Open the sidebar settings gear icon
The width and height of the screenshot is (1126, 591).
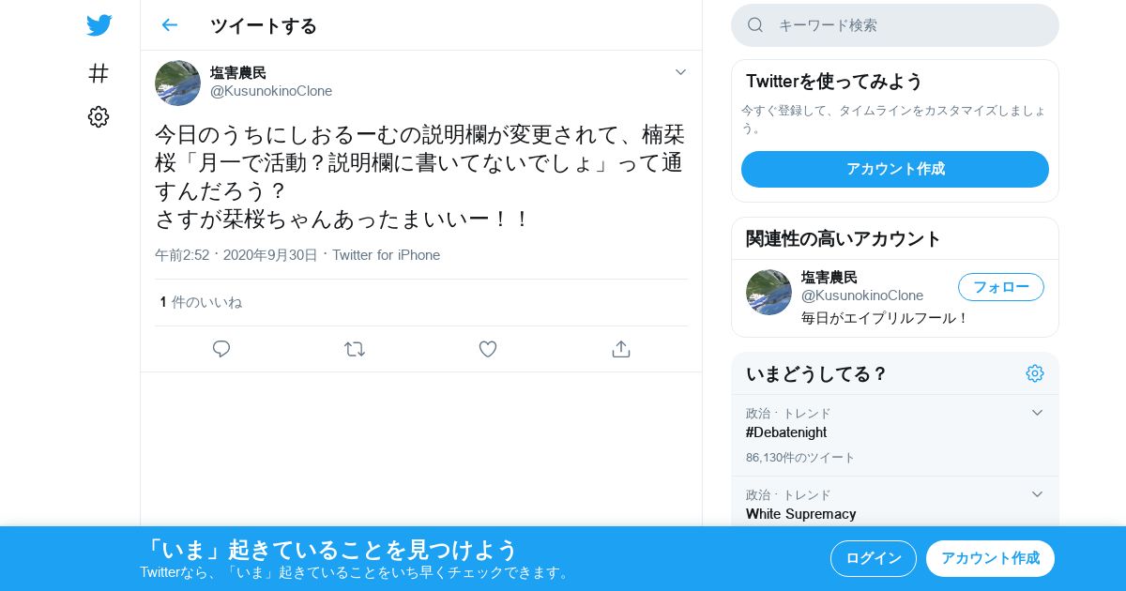(x=99, y=116)
